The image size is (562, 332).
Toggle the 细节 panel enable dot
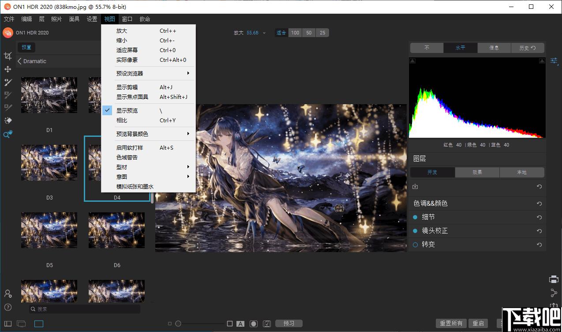(415, 217)
